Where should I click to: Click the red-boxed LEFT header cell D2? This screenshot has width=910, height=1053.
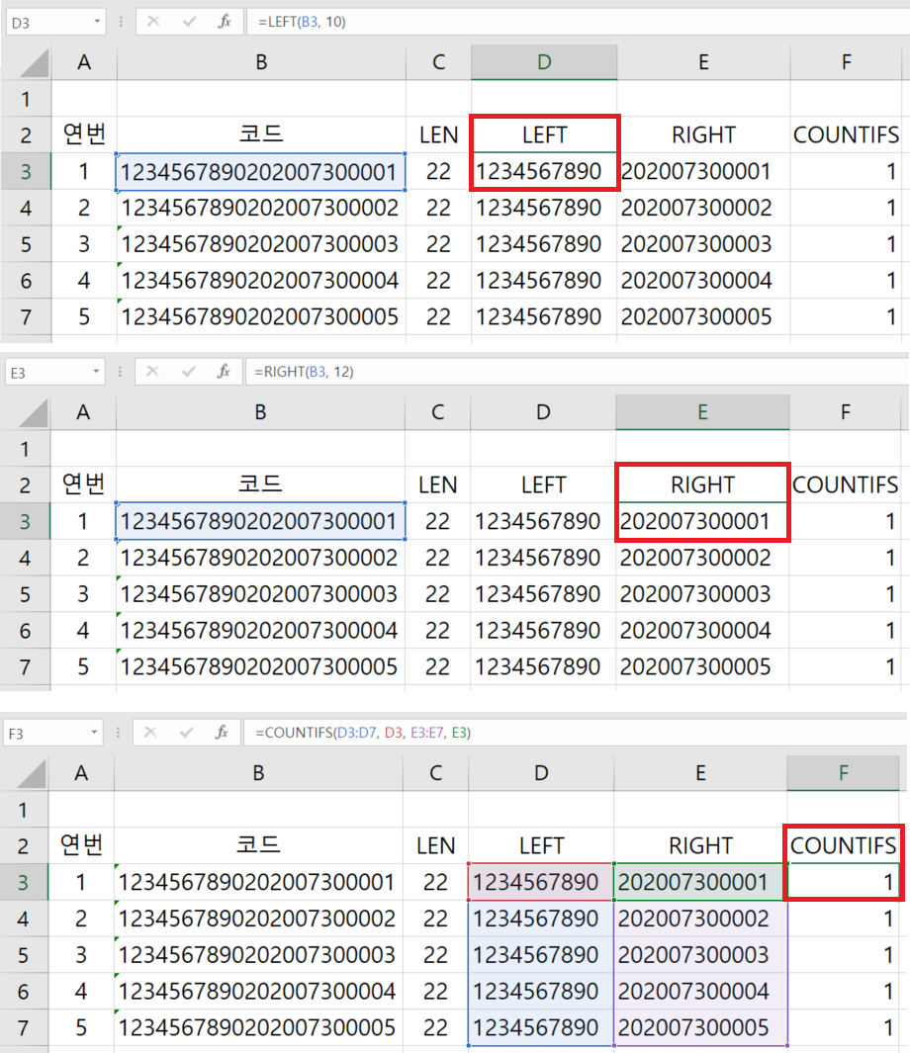[x=544, y=135]
